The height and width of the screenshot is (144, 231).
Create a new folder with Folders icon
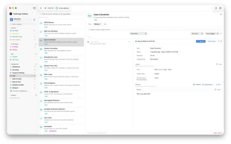pos(36,95)
